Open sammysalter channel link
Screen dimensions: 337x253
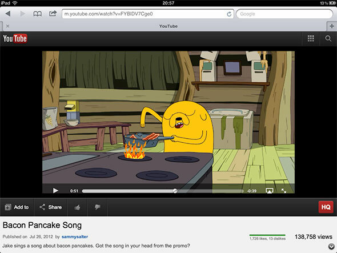point(75,236)
